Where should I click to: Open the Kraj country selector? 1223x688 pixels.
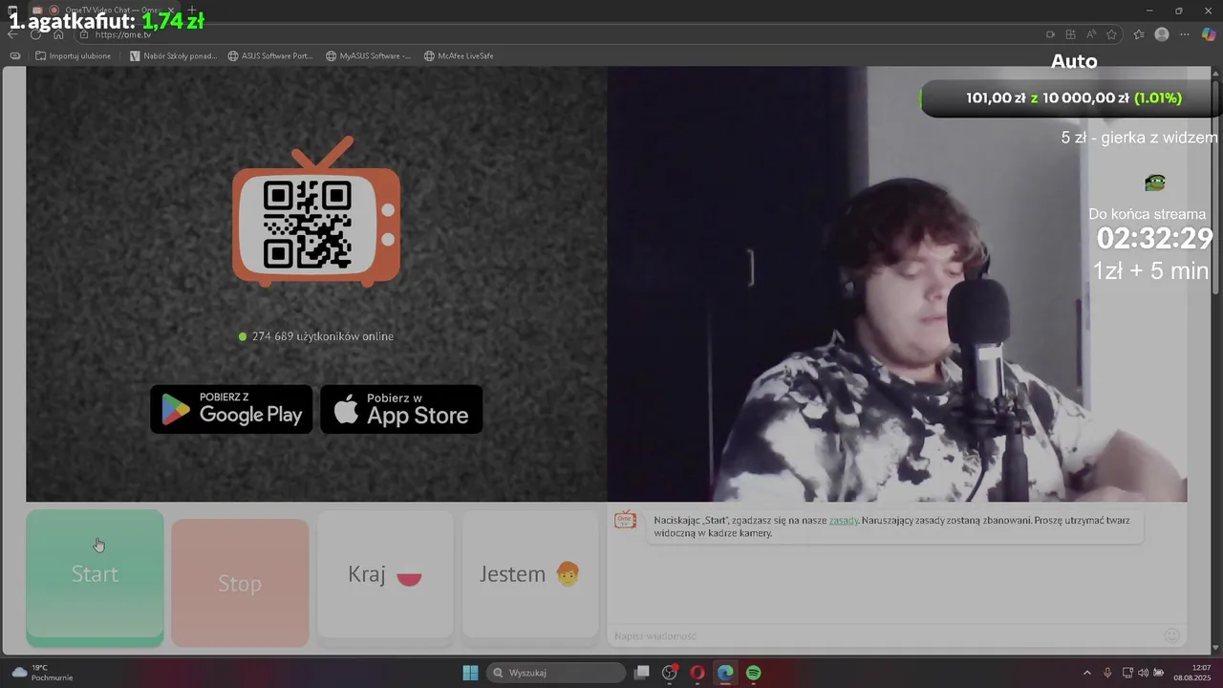pos(385,574)
